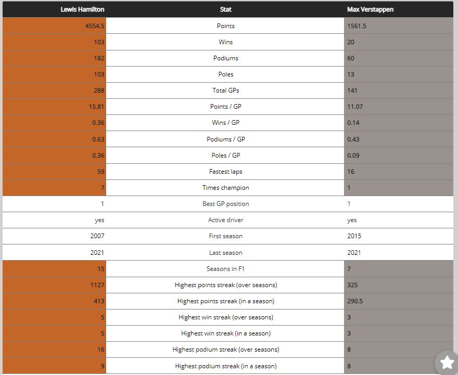Click the Max Verstappen column header
The image size is (458, 375).
[370, 9]
